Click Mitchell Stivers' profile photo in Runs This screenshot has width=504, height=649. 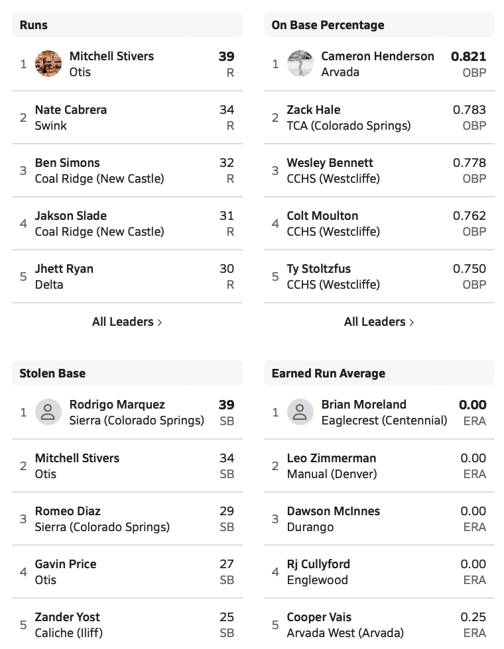(x=48, y=64)
